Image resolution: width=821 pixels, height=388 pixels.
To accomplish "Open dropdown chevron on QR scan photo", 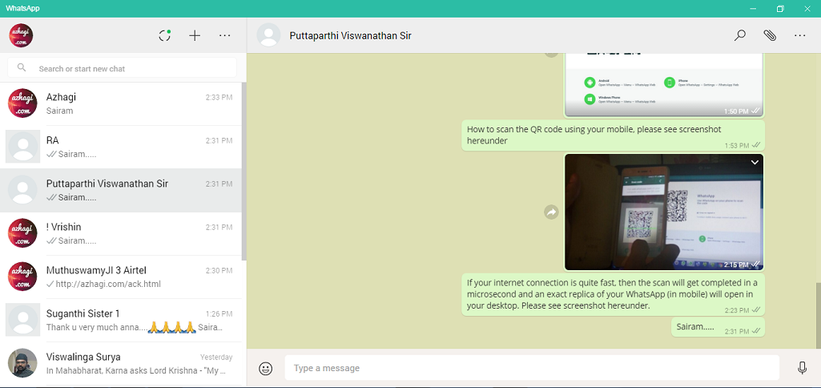I will (x=755, y=163).
